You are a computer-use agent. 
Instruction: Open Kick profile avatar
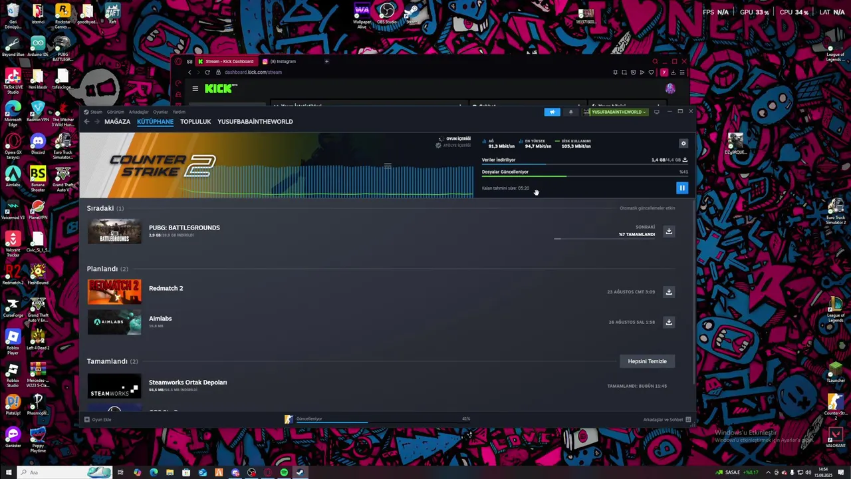pyautogui.click(x=670, y=88)
